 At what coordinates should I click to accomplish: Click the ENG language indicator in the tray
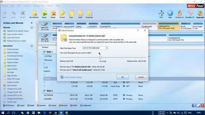pyautogui.click(x=190, y=113)
